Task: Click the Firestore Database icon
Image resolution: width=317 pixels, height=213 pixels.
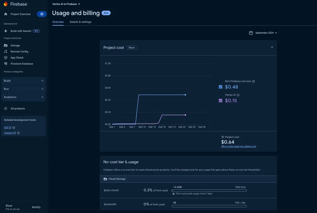Action: 6,64
